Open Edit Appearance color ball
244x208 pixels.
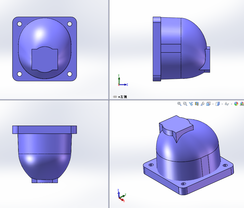[x=236, y=104]
